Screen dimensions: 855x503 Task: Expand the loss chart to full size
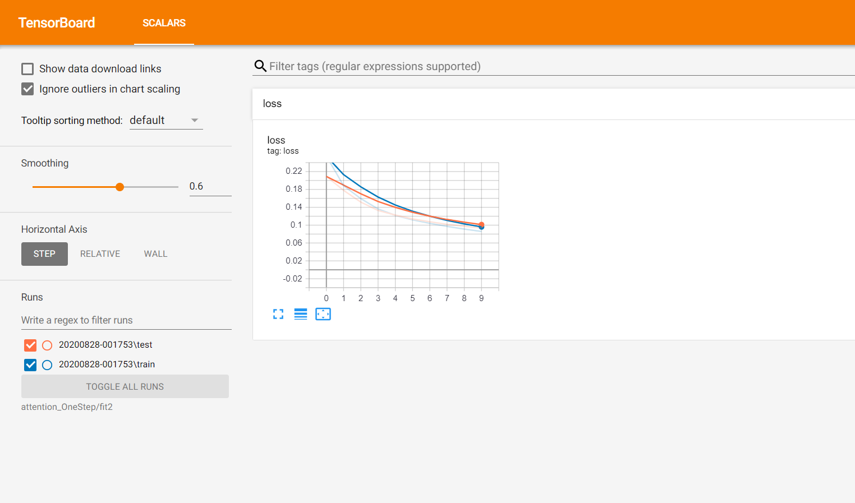[278, 314]
